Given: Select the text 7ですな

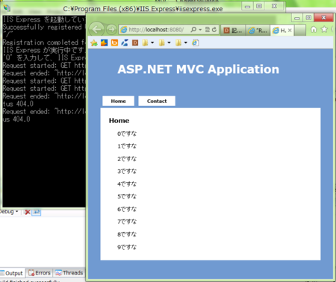Looking at the screenshot, I should pos(127,222).
